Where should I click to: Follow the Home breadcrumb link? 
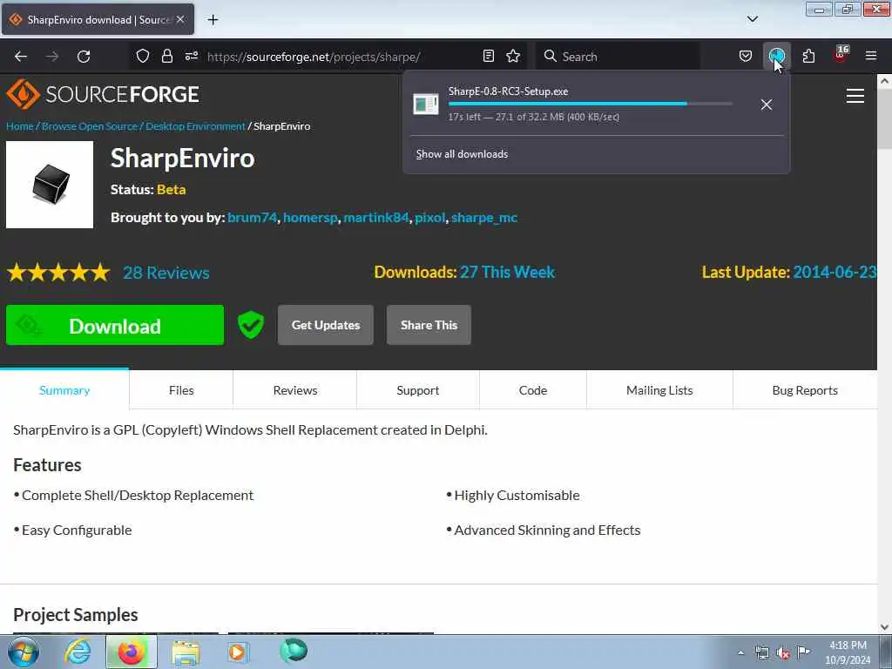pyautogui.click(x=20, y=126)
